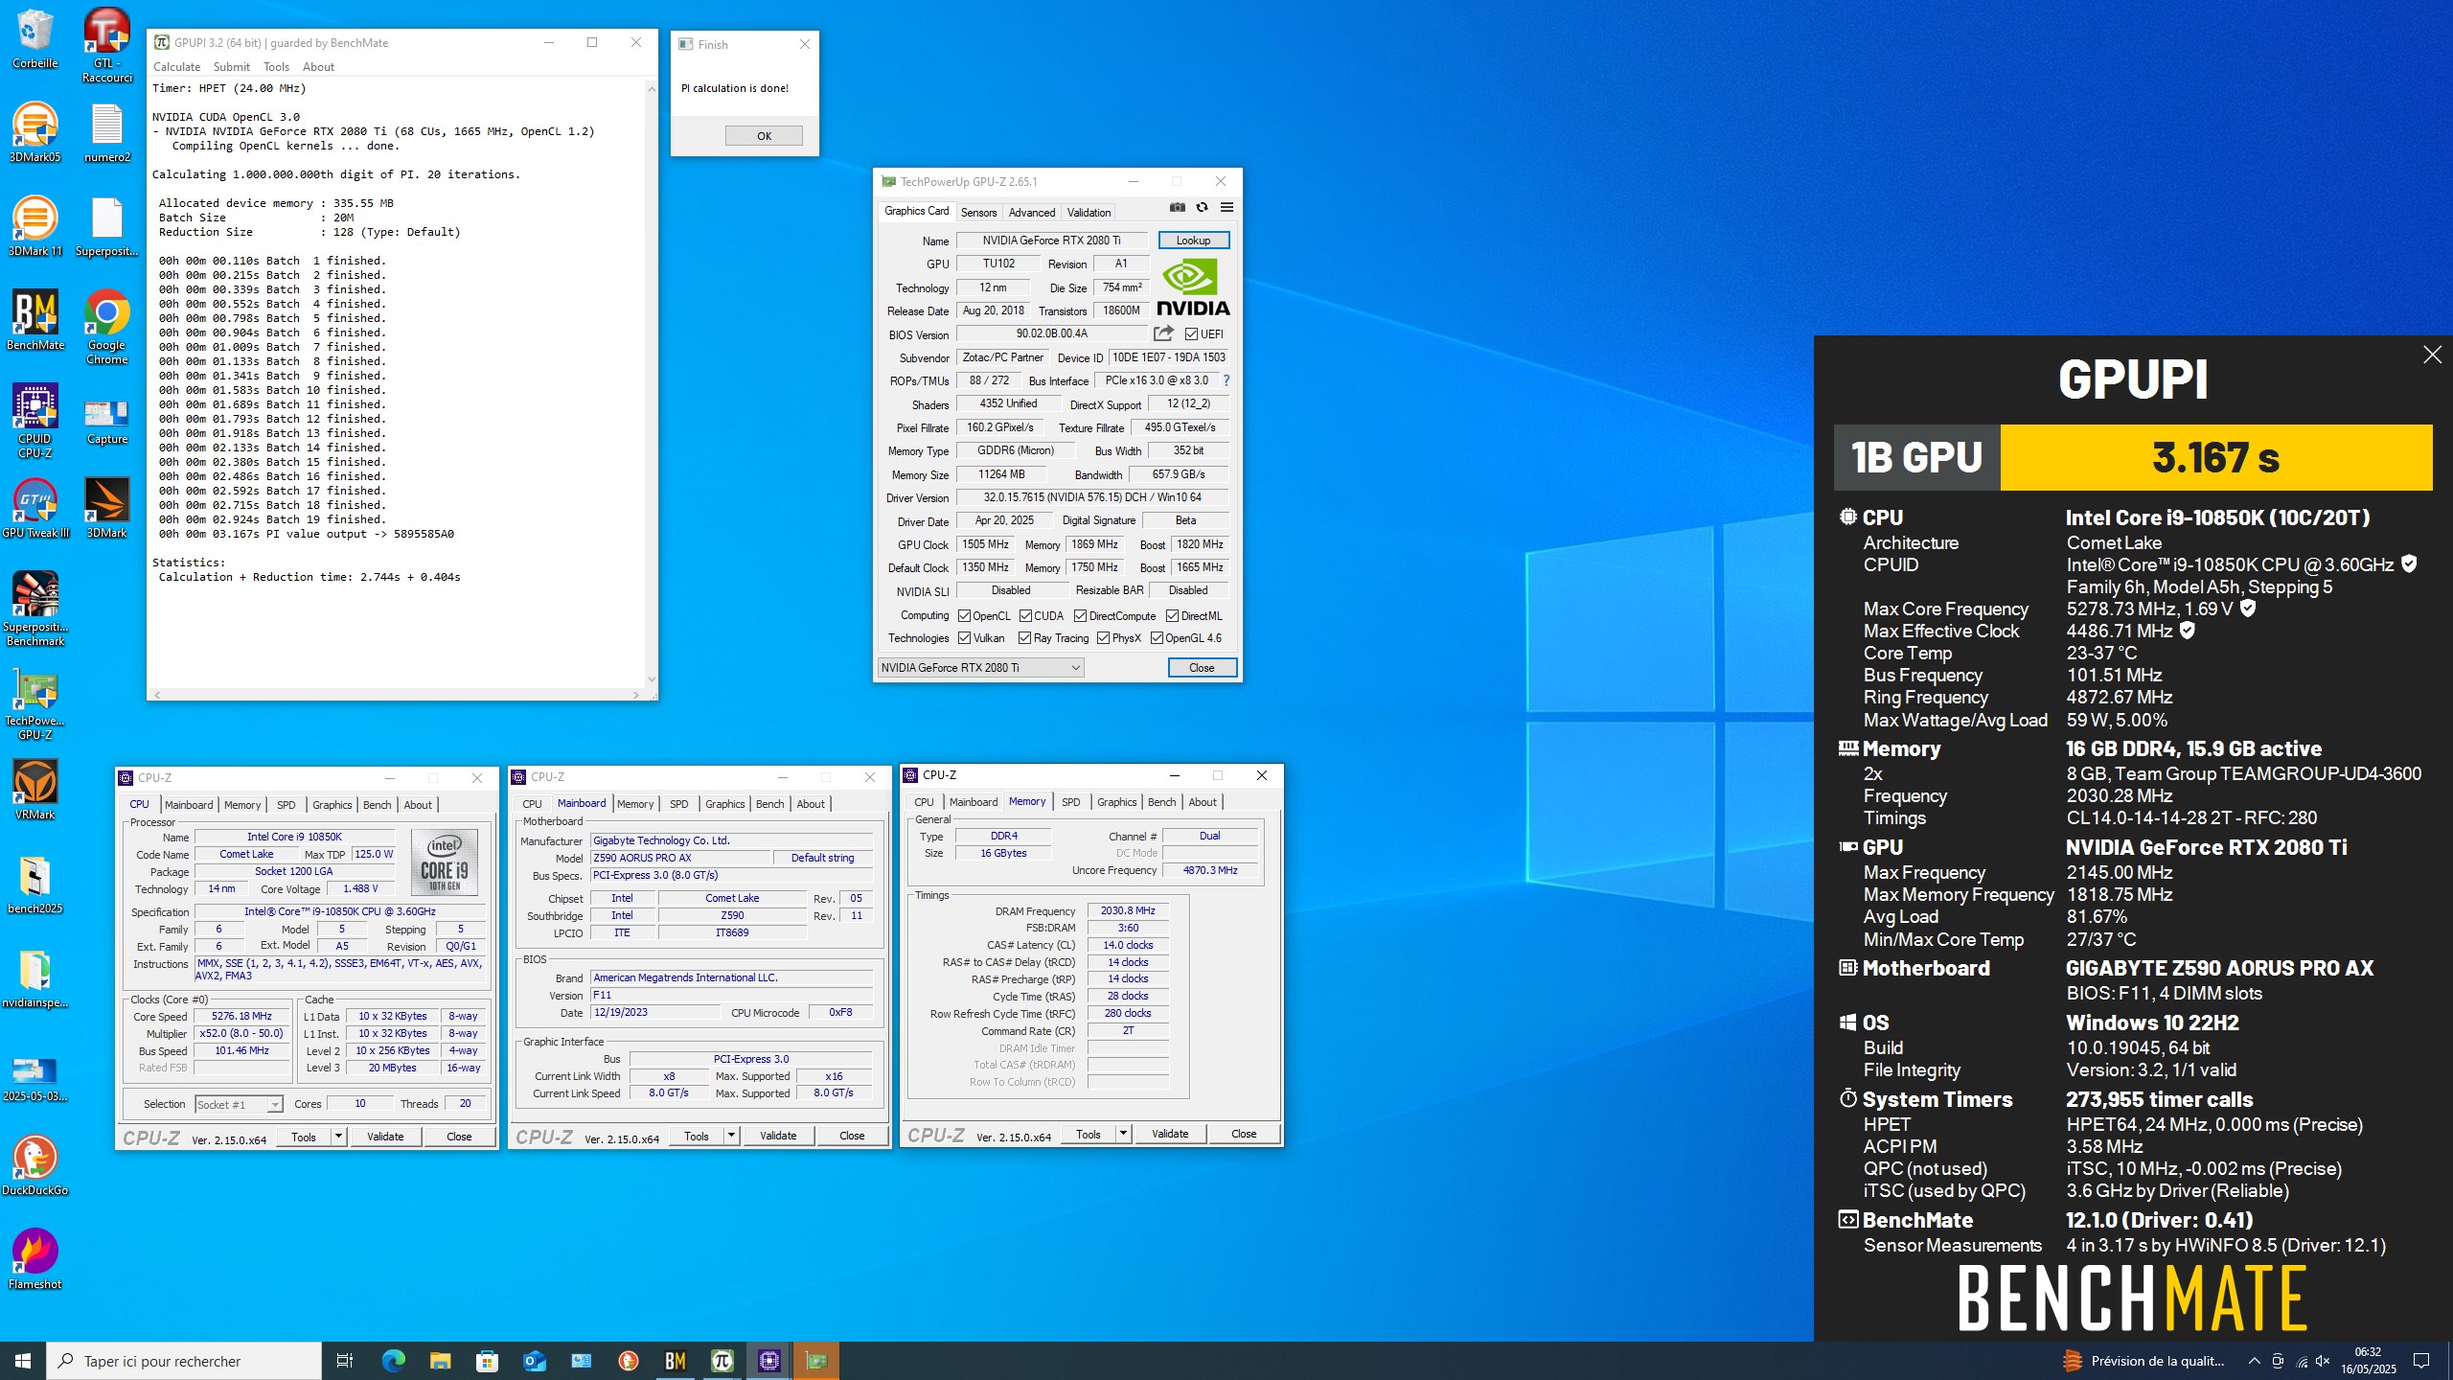Open the 3DMark desktop shortcut

[106, 508]
